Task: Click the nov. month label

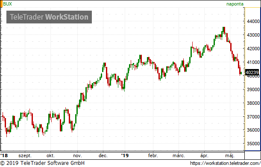Action: coord(77,156)
